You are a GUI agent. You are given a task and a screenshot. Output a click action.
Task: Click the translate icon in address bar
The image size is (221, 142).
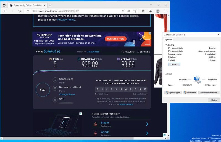pyautogui.click(x=129, y=11)
